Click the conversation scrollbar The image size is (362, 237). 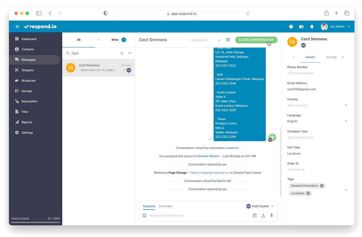coord(280,162)
